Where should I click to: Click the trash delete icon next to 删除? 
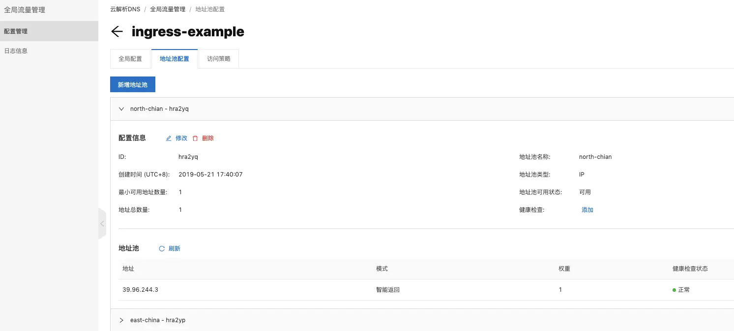pyautogui.click(x=195, y=138)
